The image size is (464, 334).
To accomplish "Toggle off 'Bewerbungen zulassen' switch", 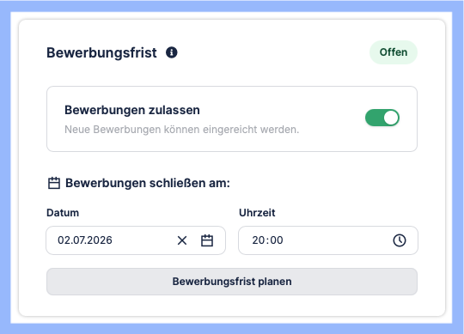I will tap(382, 118).
